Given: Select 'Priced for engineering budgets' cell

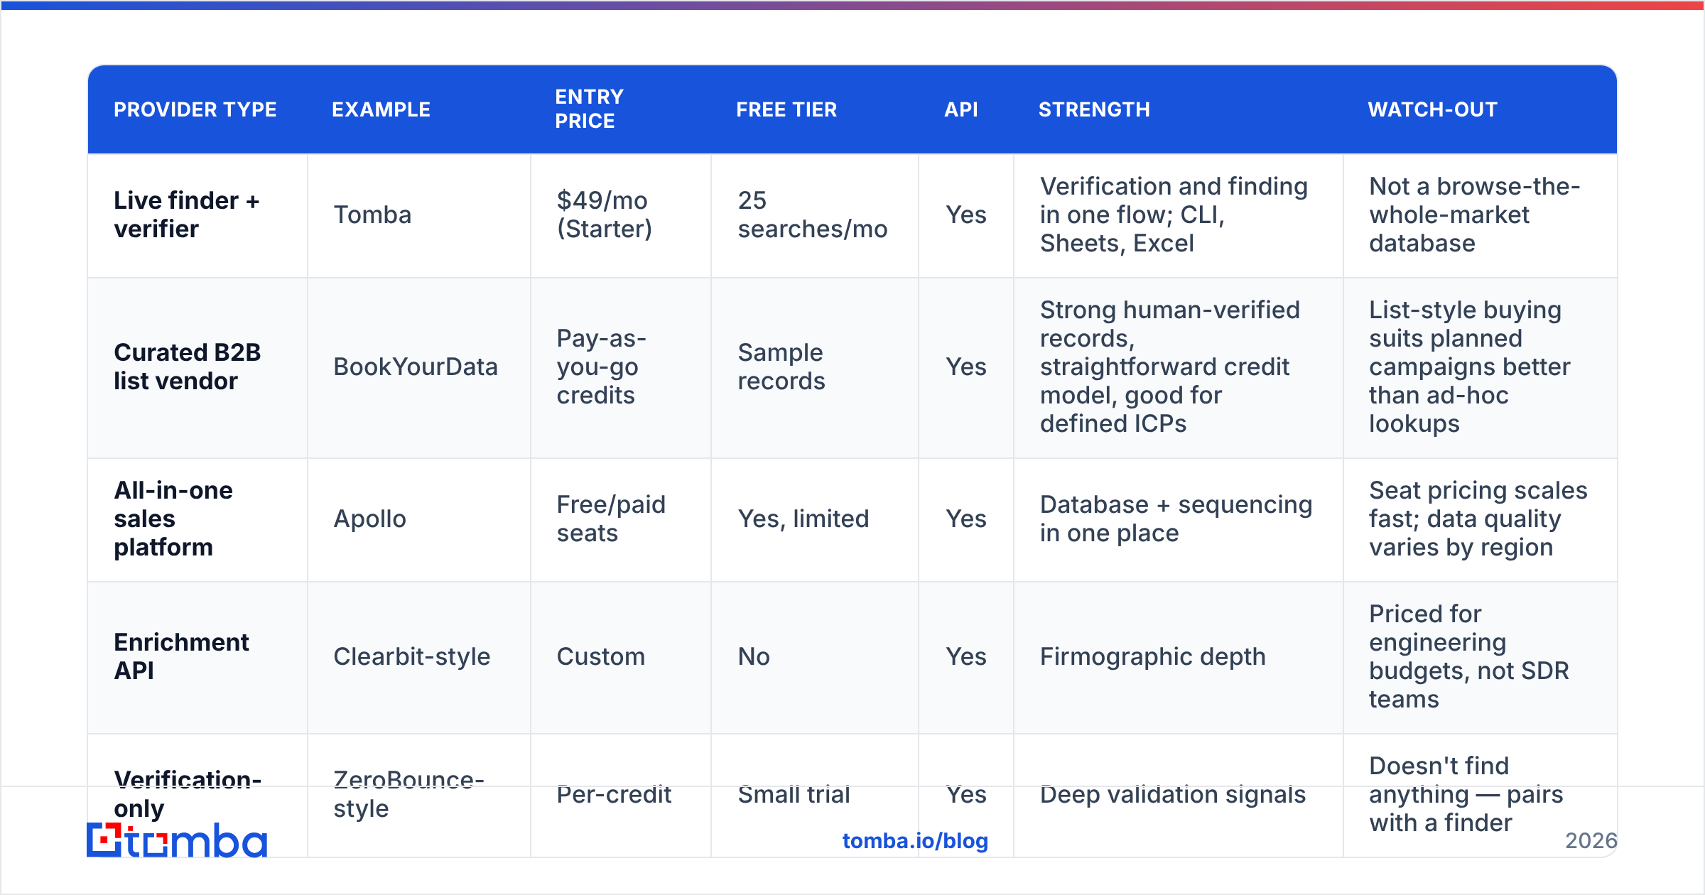Looking at the screenshot, I should (1481, 657).
